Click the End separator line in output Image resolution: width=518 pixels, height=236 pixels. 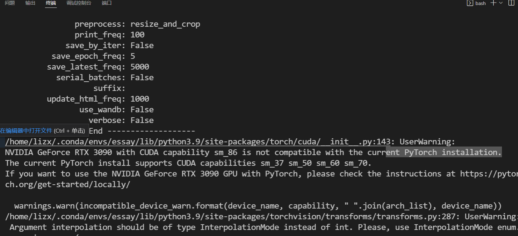pyautogui.click(x=142, y=131)
